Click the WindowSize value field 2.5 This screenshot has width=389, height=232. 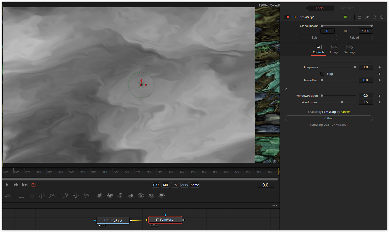click(366, 102)
